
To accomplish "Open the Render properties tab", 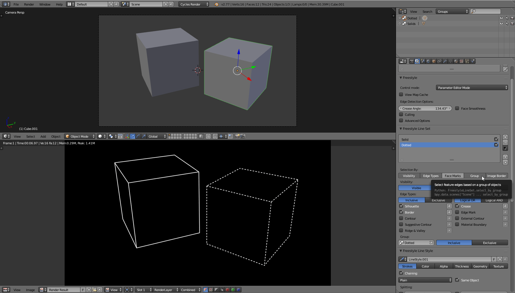I will 412,61.
